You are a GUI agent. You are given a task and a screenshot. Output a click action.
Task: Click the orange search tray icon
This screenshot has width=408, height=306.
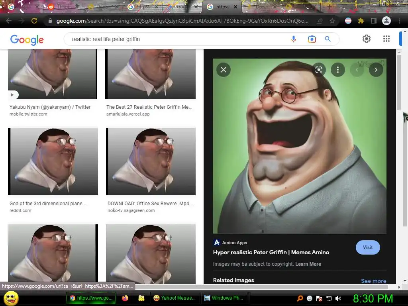300,298
